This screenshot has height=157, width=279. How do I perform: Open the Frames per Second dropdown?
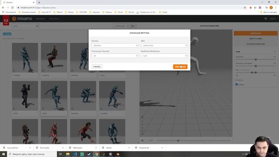115,56
